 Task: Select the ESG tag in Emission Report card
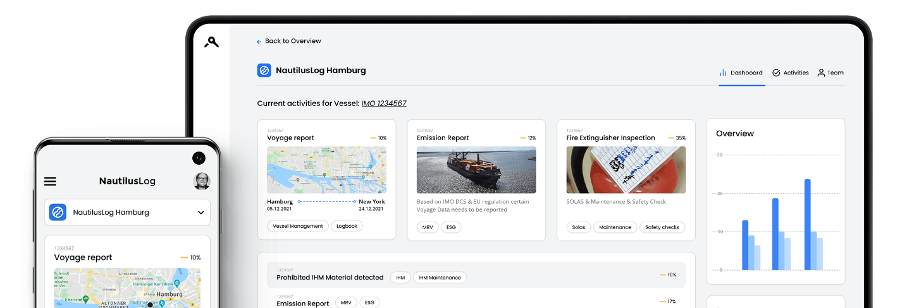[452, 227]
